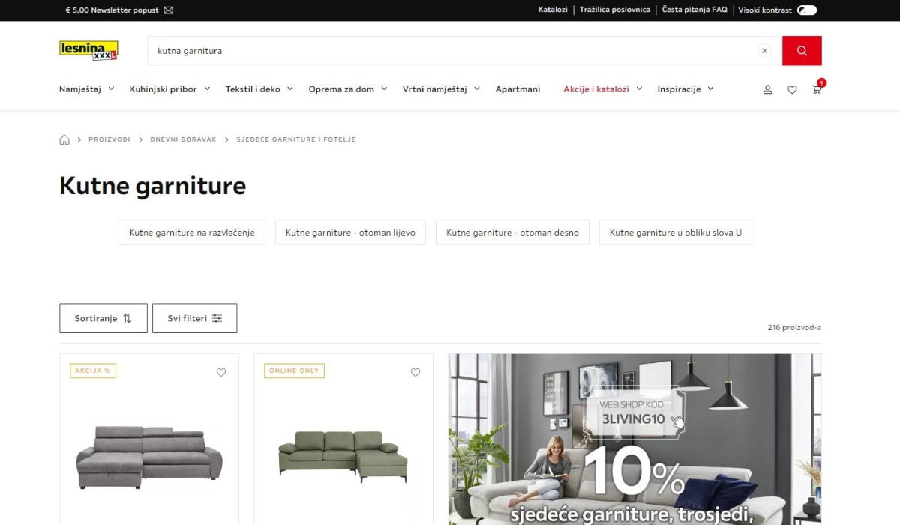Click the home breadcrumb icon
This screenshot has height=525, width=900.
point(64,139)
